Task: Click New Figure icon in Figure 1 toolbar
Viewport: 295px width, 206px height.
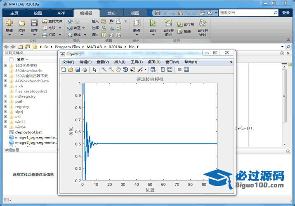Action: pyautogui.click(x=64, y=70)
